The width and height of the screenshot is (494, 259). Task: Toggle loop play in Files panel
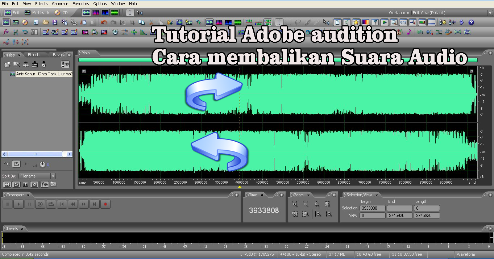tap(16, 164)
